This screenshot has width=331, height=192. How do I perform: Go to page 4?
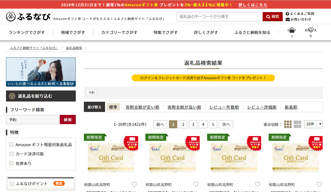pos(203,124)
